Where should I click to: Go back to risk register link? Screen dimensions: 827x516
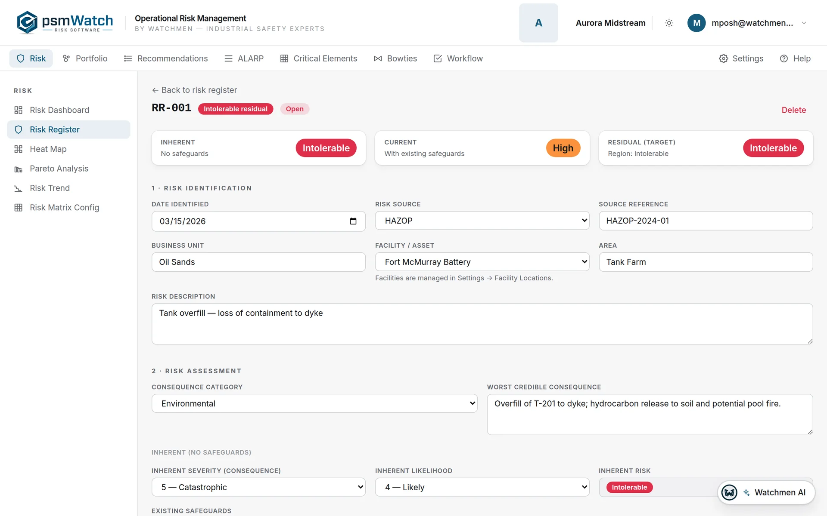point(194,90)
